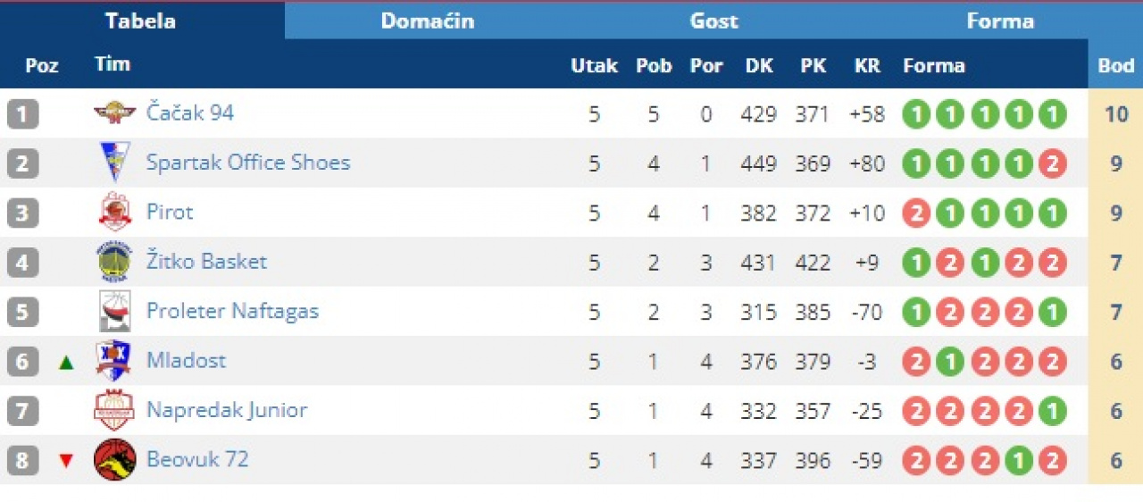Open the Gost tab
This screenshot has height=502, width=1143.
point(713,21)
